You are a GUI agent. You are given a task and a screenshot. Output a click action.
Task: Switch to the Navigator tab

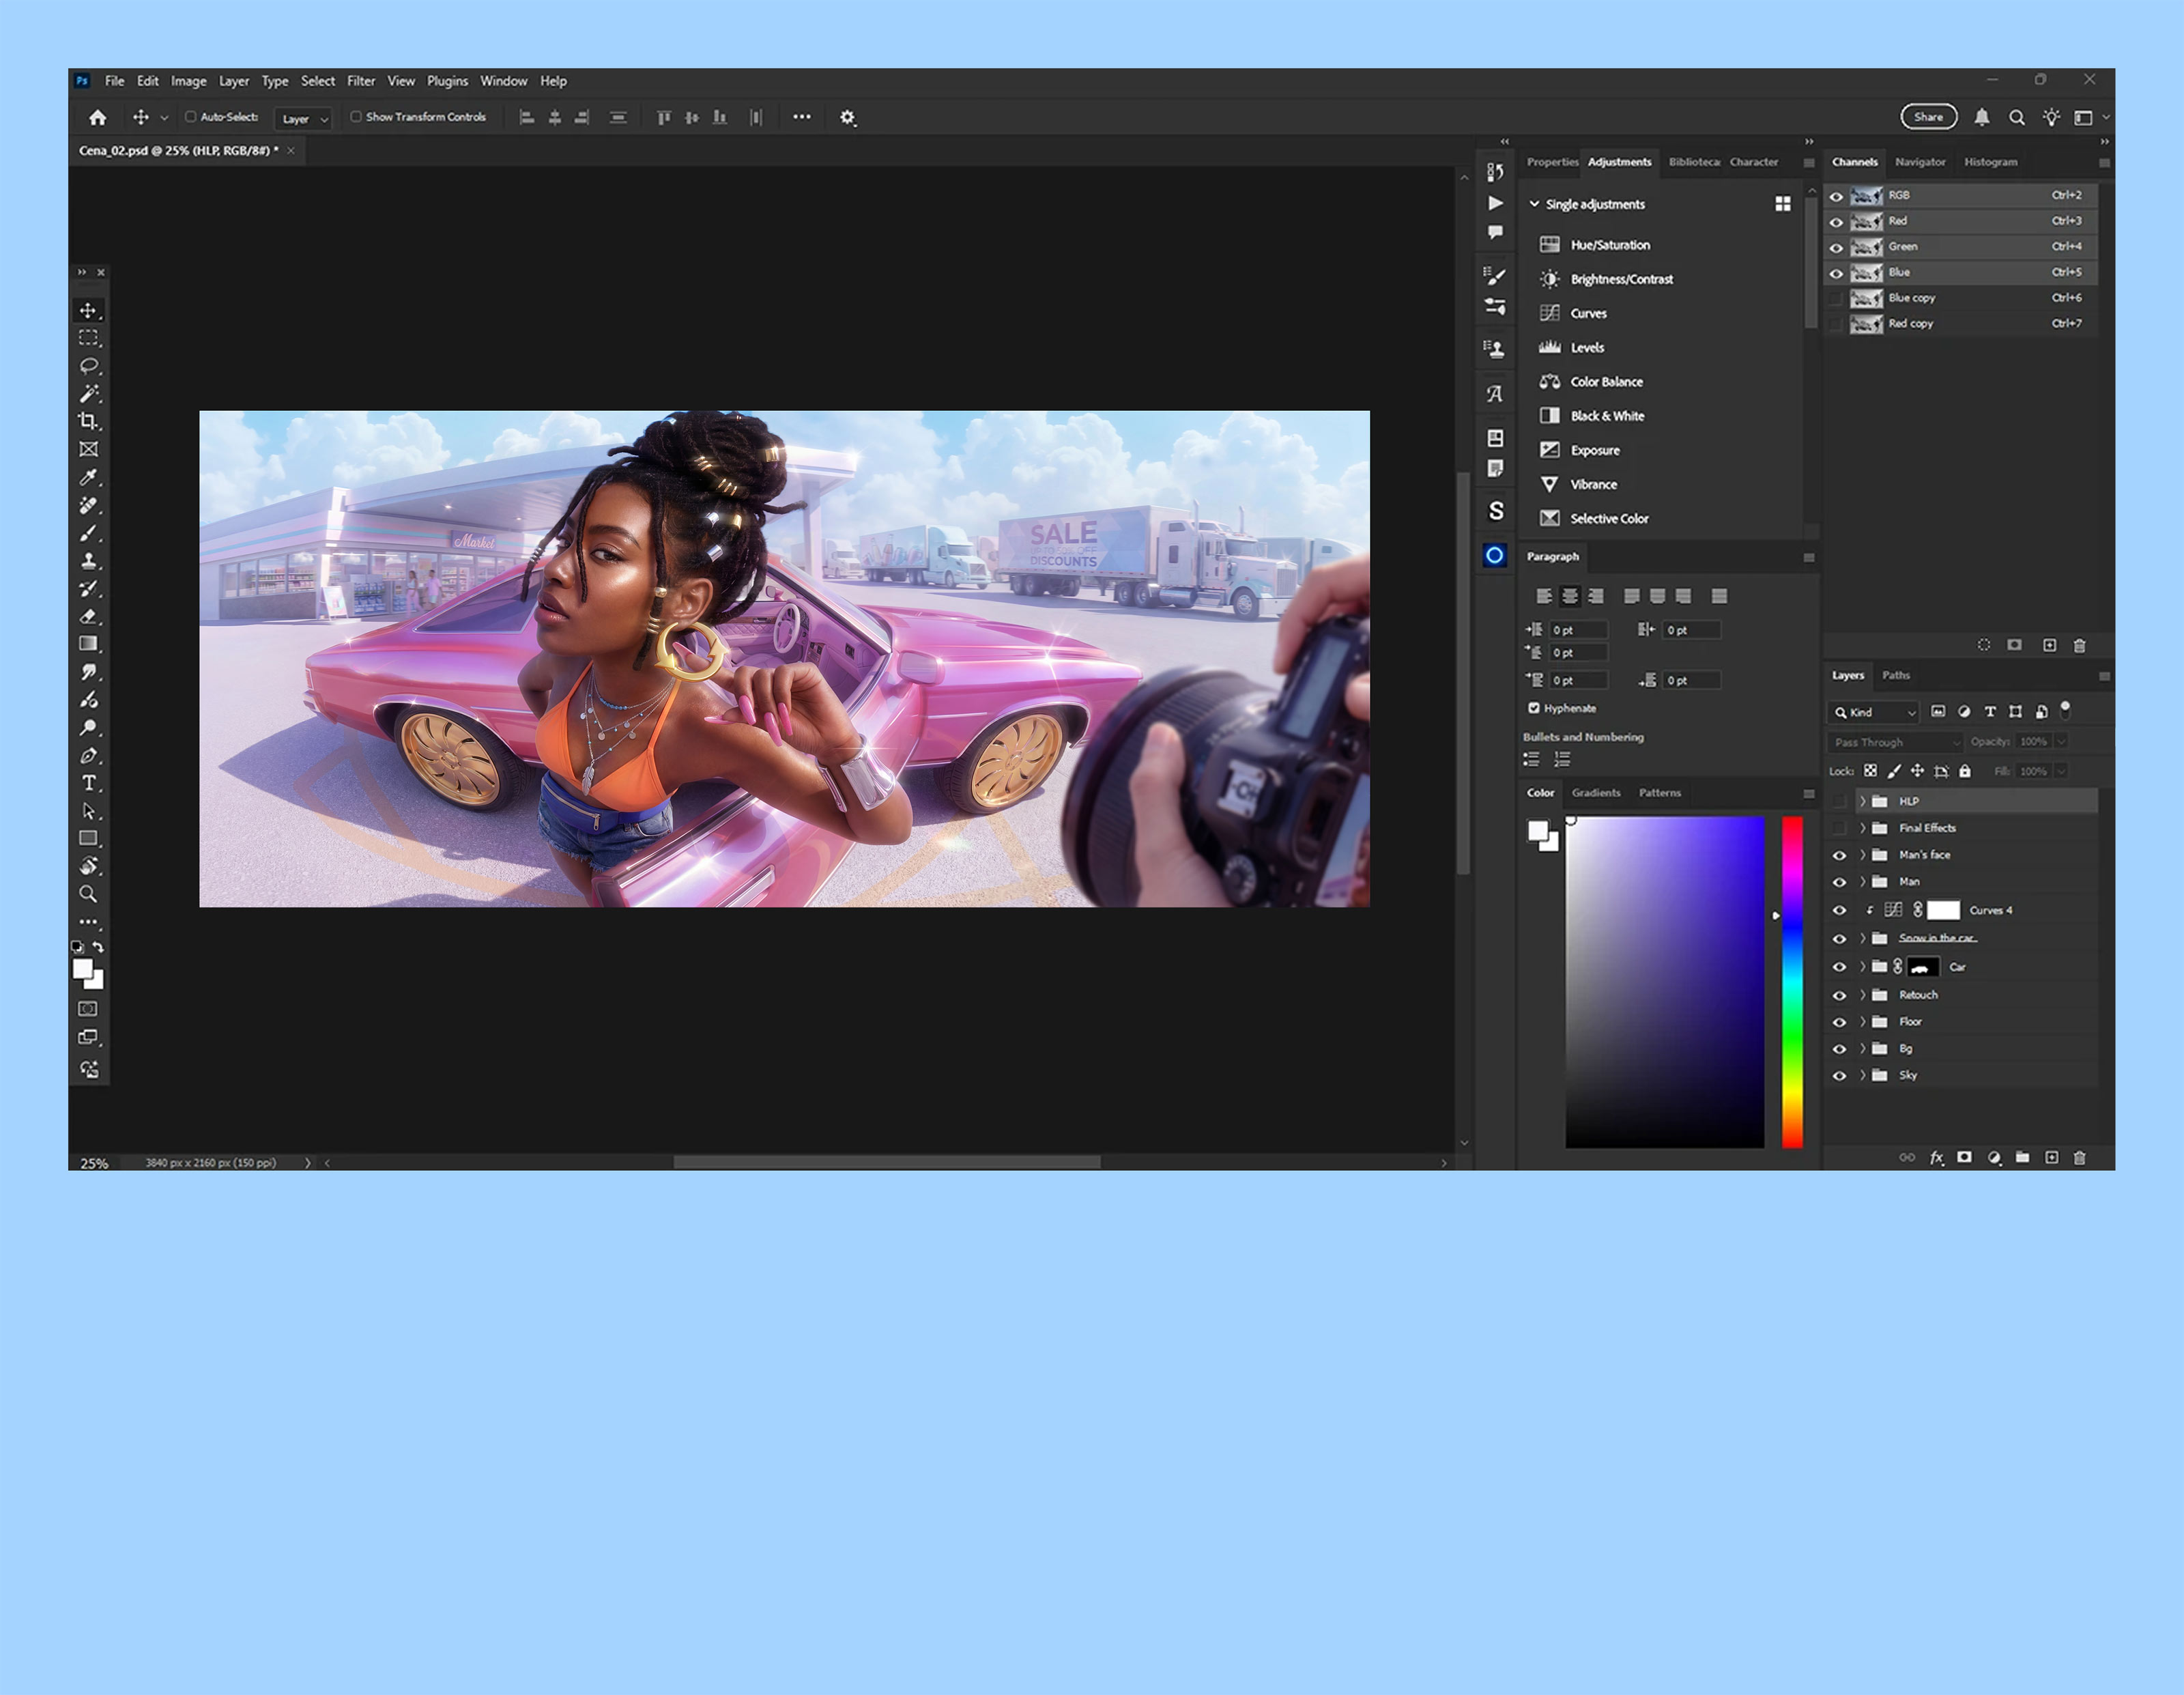coord(1920,162)
